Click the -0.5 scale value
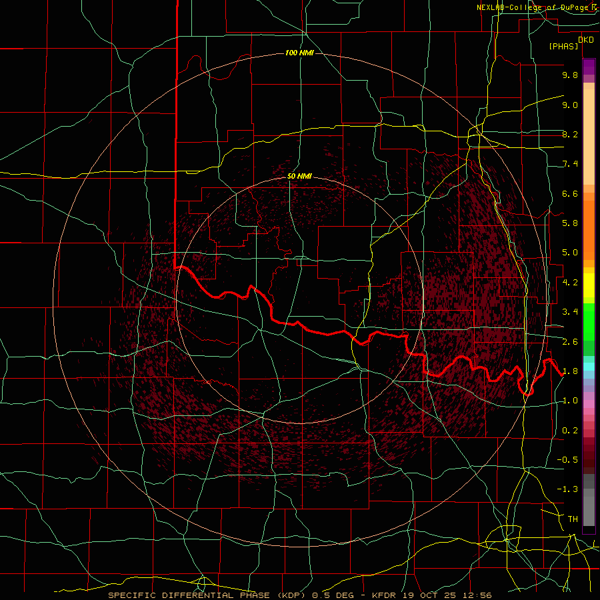The width and height of the screenshot is (600, 600). coord(567,459)
